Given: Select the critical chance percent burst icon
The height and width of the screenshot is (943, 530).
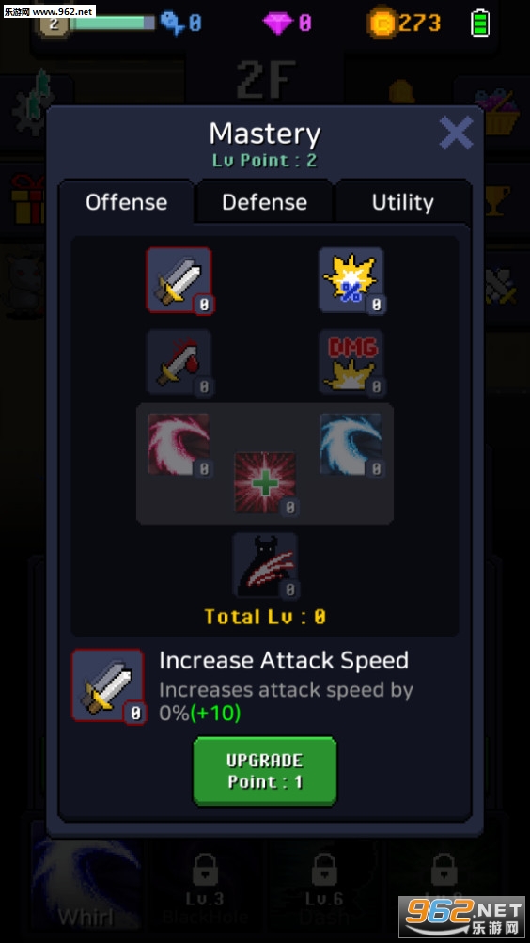Looking at the screenshot, I should click(351, 279).
